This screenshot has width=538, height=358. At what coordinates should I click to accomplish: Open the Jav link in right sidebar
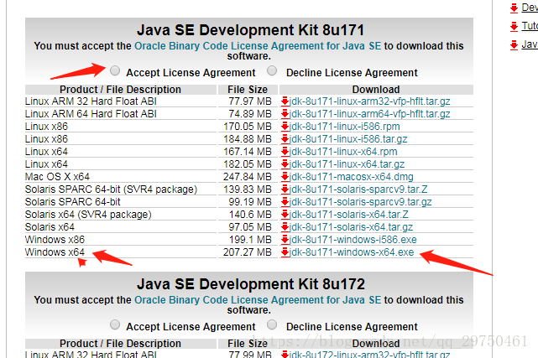(530, 44)
